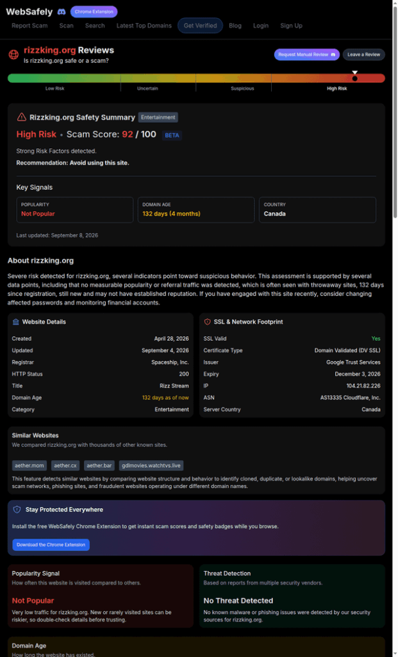Click the Discord icon beside WebSafely logo
This screenshot has width=398, height=657.
(x=61, y=12)
